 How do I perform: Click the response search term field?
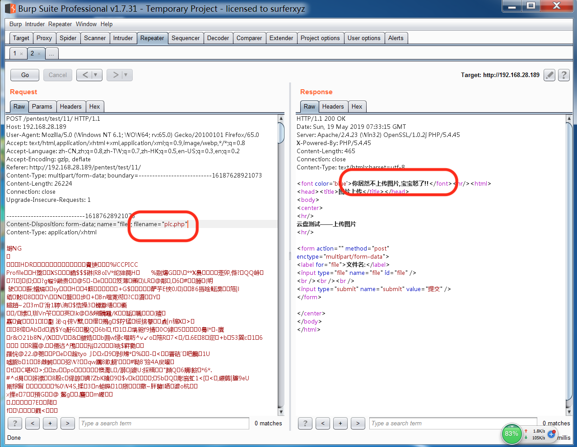453,423
